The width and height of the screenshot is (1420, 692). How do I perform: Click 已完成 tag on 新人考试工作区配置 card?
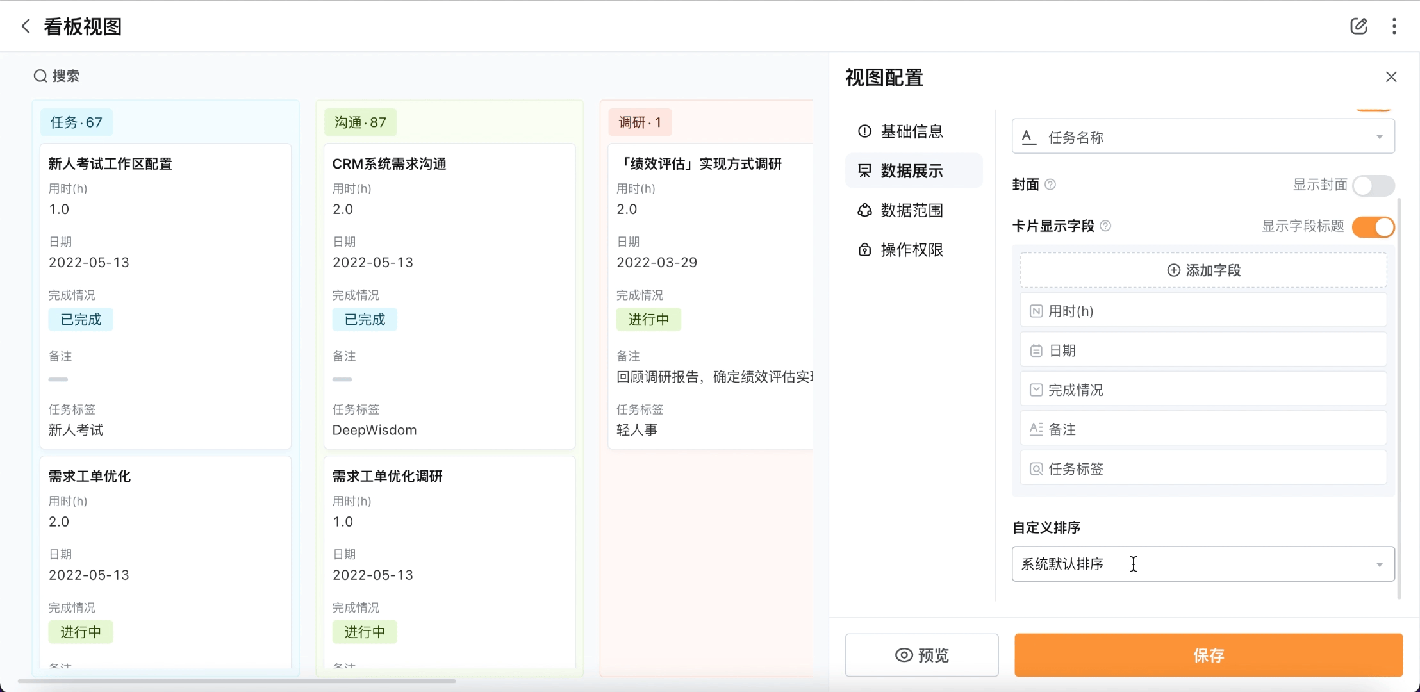[x=81, y=320]
